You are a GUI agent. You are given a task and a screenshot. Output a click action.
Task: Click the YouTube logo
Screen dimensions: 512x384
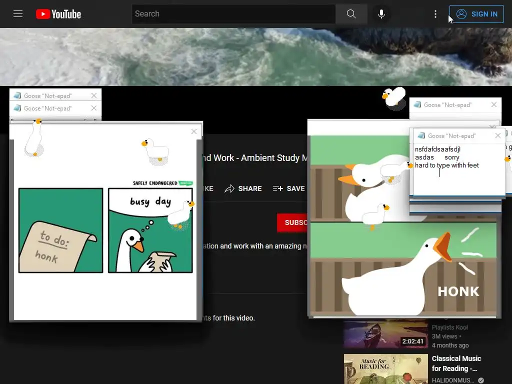(58, 14)
